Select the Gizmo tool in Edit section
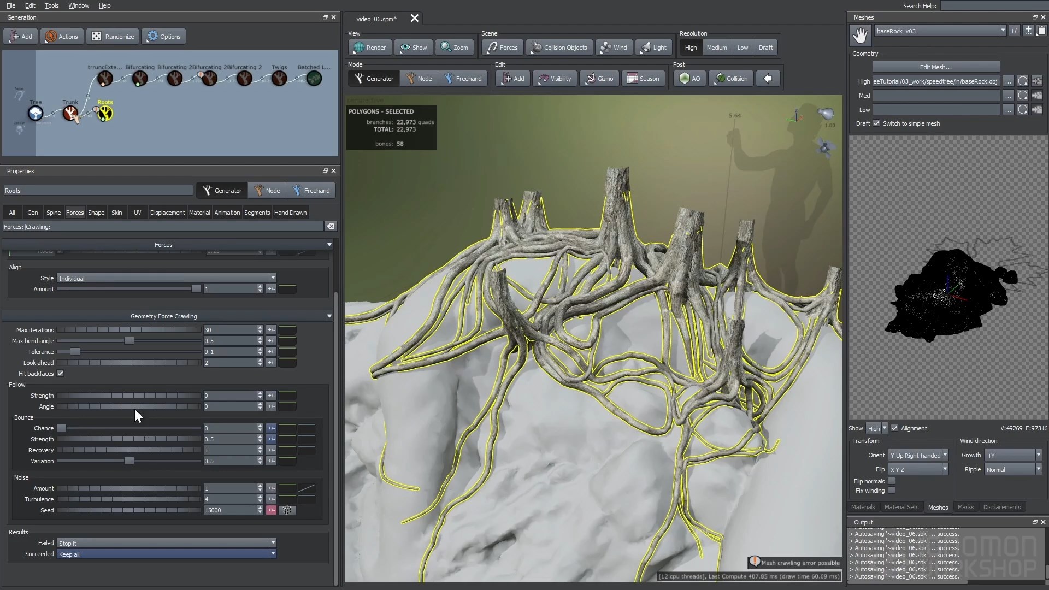The width and height of the screenshot is (1049, 590). coord(599,78)
